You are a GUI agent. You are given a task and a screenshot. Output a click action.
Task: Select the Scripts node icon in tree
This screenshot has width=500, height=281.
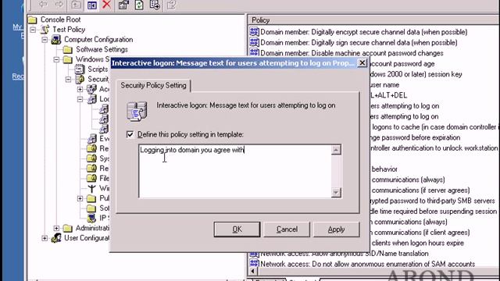coord(80,69)
